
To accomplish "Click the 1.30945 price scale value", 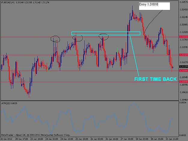I will point(184,77).
